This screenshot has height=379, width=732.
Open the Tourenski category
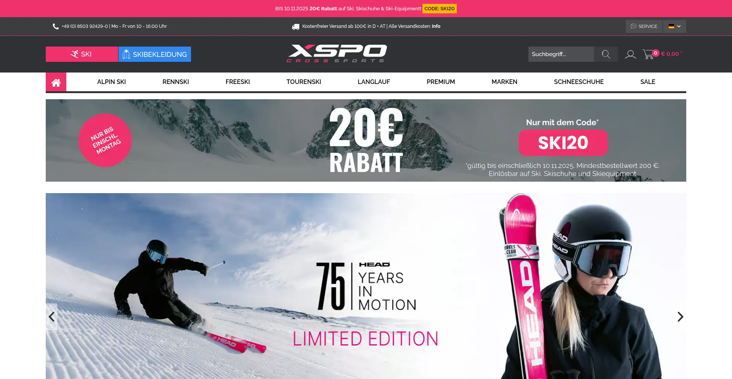tap(304, 82)
